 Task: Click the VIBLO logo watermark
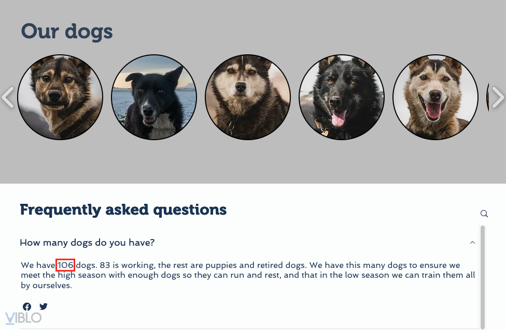click(23, 318)
